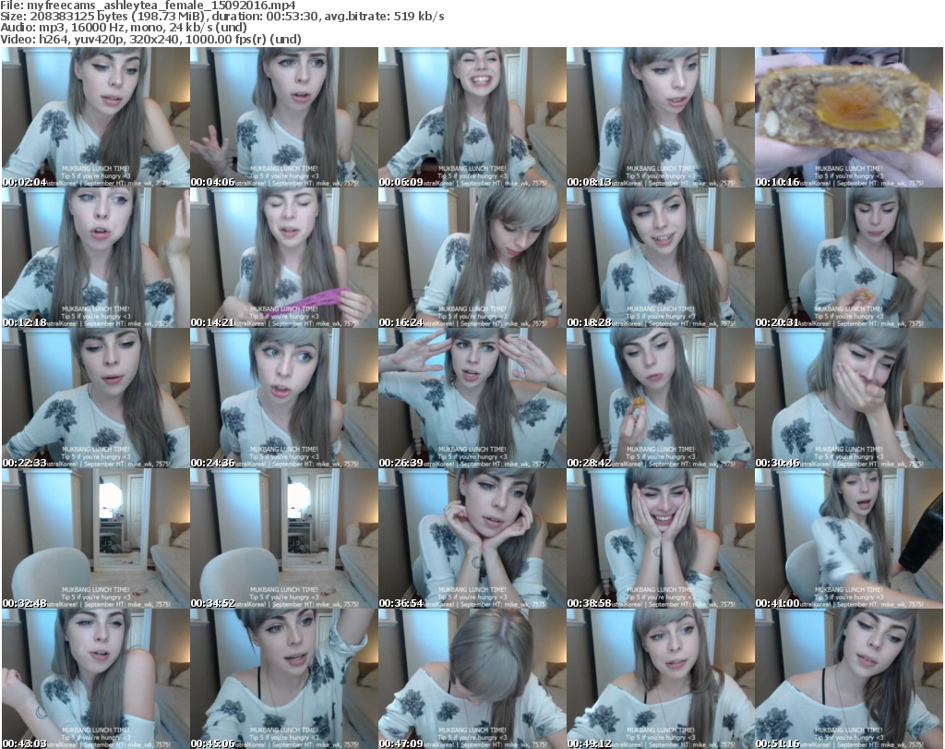Click the thumbnail stamped 00:47:09
Screen dimensions: 945x749
[472, 679]
